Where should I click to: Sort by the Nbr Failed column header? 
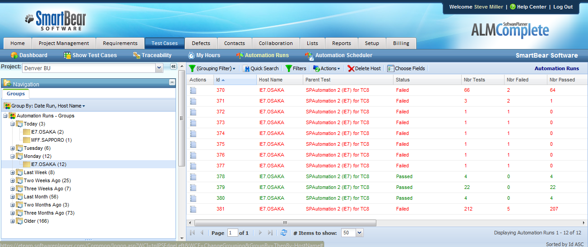coord(526,80)
